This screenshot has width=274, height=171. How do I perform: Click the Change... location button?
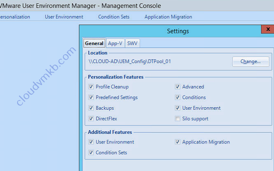251,62
